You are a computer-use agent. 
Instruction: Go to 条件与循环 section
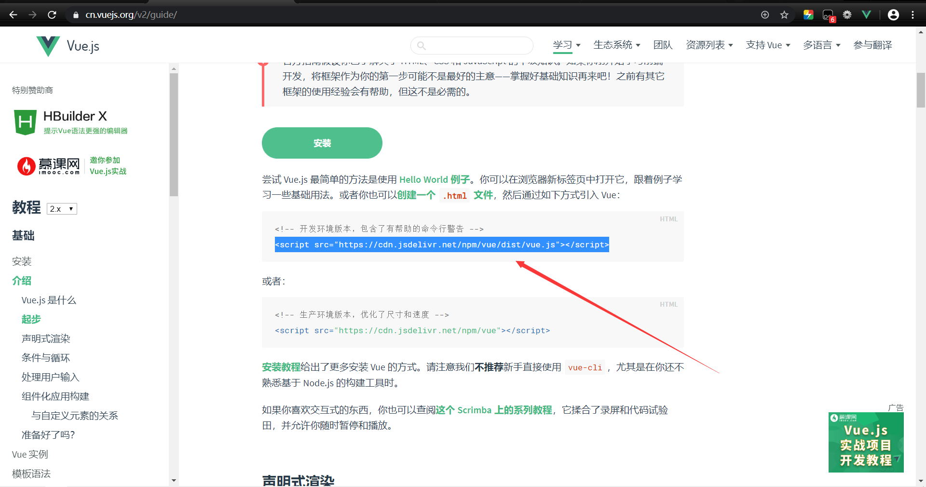pos(46,358)
